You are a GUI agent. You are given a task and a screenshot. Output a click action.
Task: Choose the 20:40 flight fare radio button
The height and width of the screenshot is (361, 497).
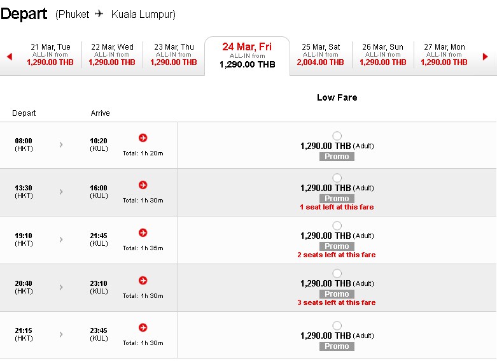point(337,273)
